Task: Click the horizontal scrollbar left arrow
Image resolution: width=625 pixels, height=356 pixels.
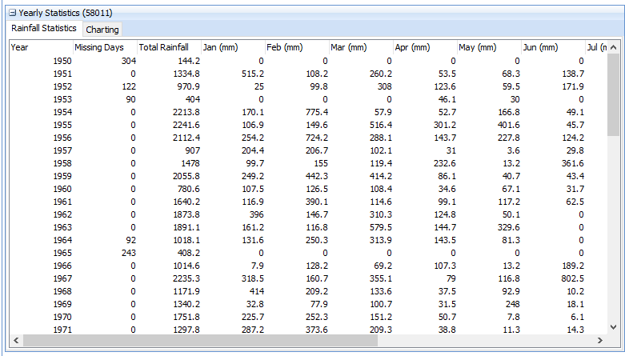Action: point(16,341)
